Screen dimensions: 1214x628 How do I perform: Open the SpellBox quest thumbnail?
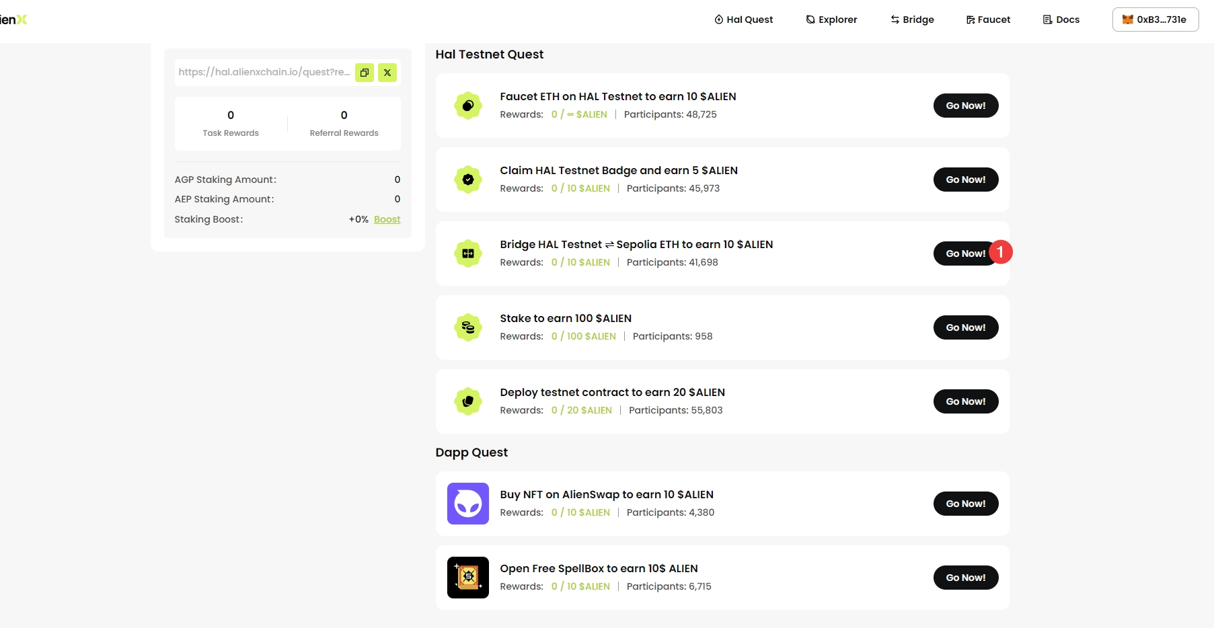coord(468,578)
